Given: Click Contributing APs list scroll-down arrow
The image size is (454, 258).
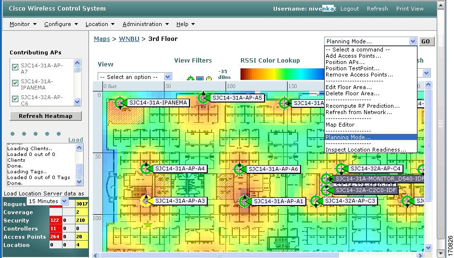Looking at the screenshot, I should 77,102.
